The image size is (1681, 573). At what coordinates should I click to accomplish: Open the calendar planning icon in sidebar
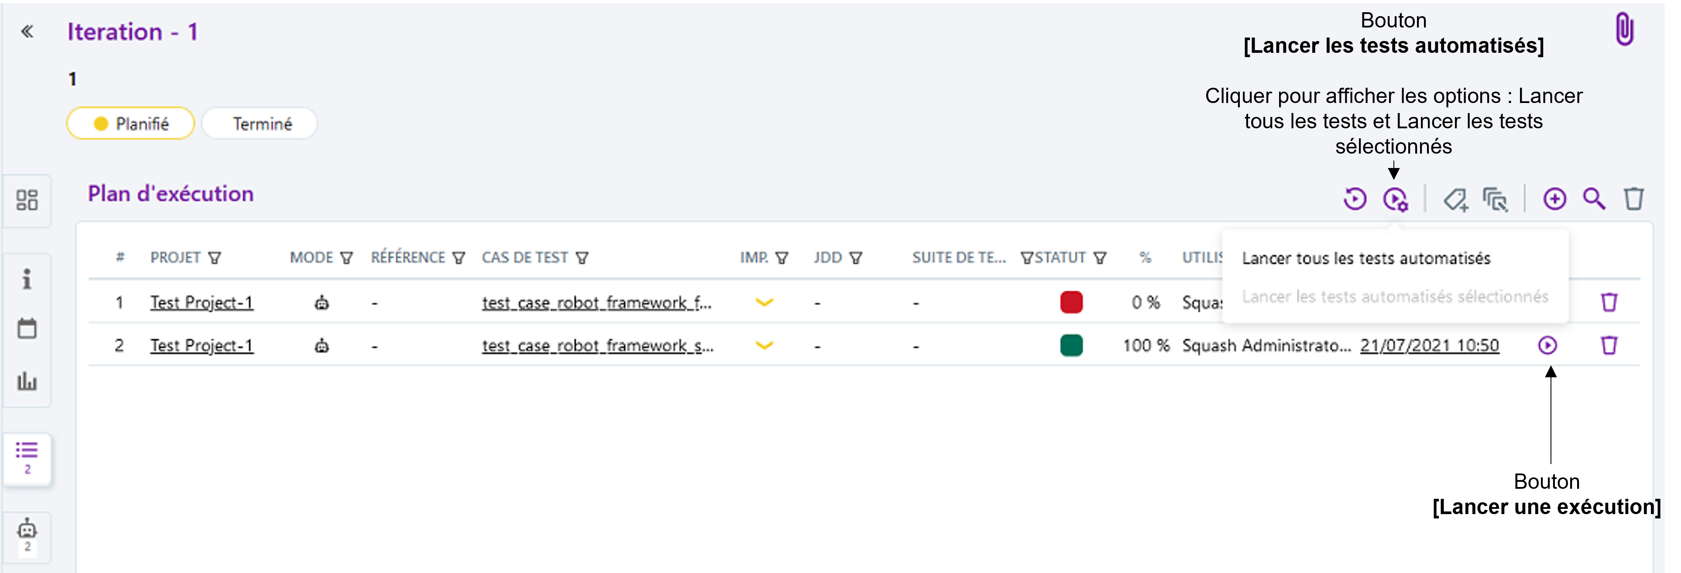click(27, 328)
